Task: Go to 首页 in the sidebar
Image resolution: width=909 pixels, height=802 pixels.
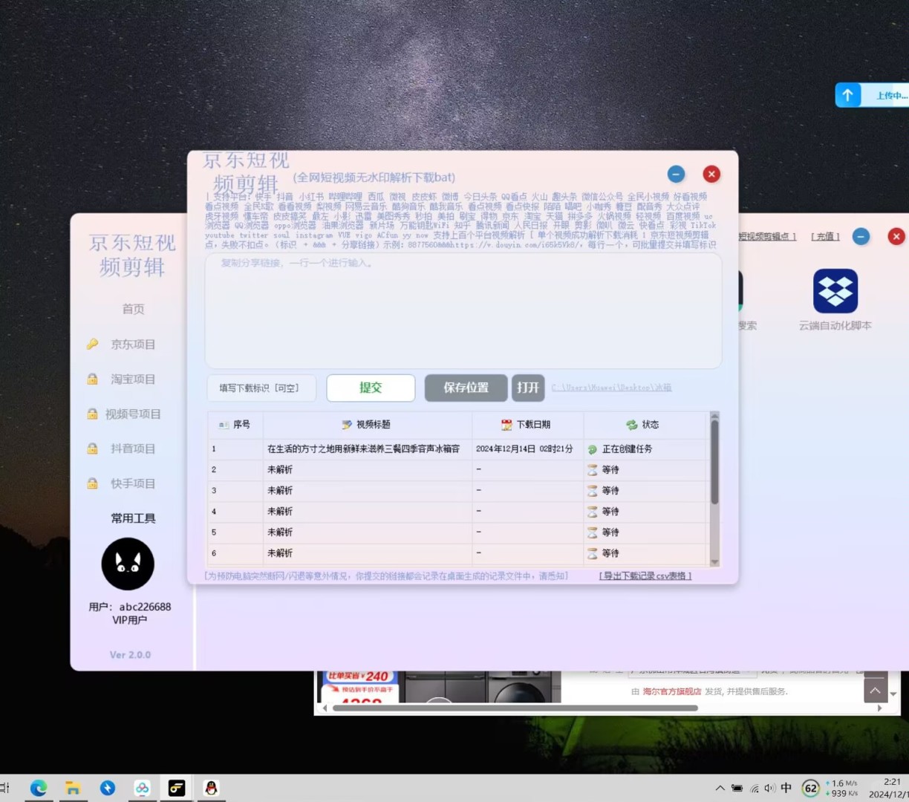Action: [x=133, y=309]
